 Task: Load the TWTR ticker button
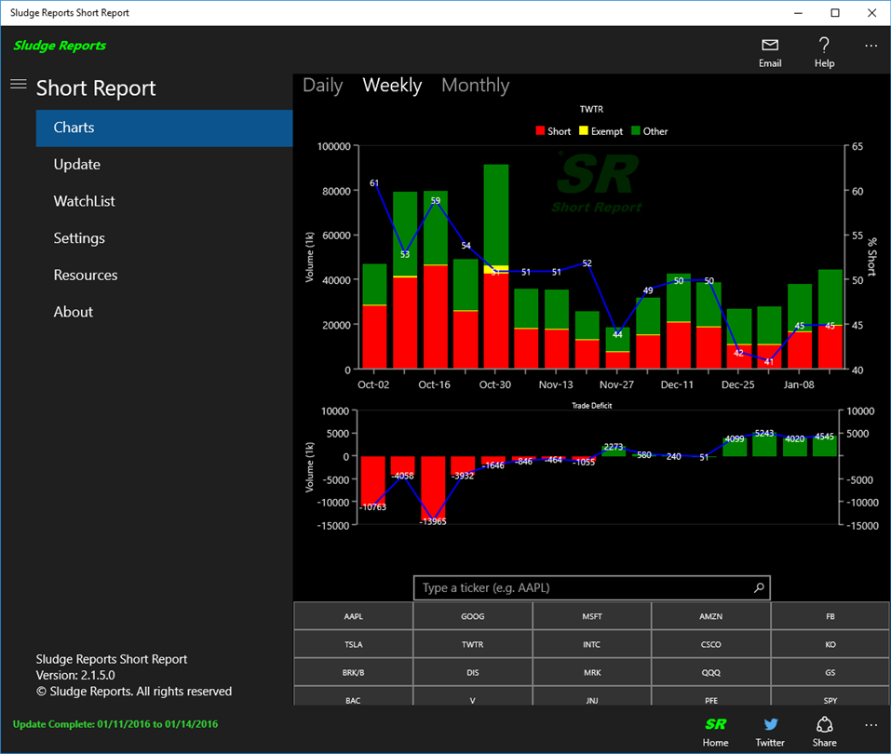tap(472, 644)
